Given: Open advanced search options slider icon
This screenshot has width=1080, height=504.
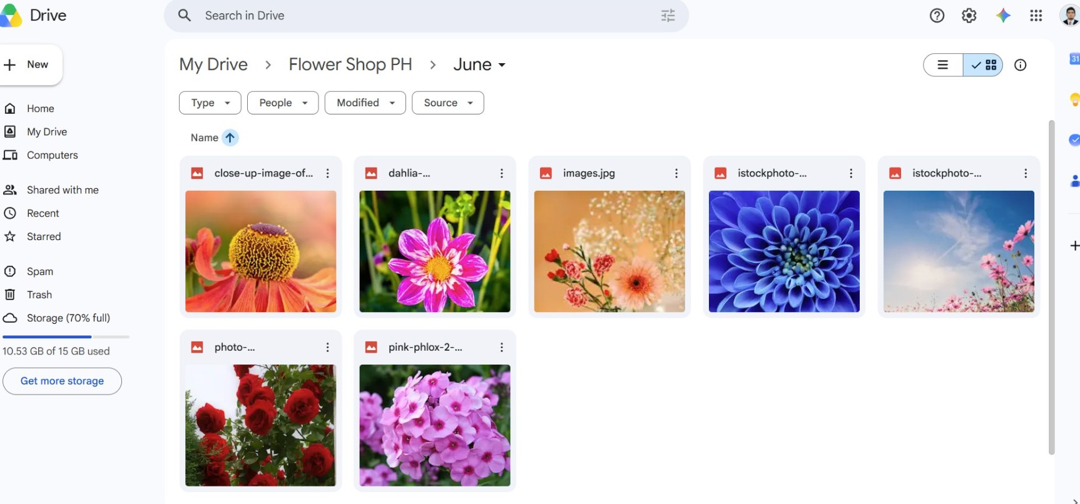Looking at the screenshot, I should point(668,16).
